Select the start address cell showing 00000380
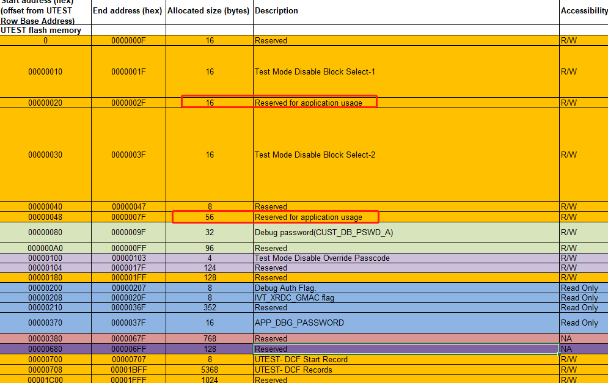The image size is (608, 383). pos(45,338)
